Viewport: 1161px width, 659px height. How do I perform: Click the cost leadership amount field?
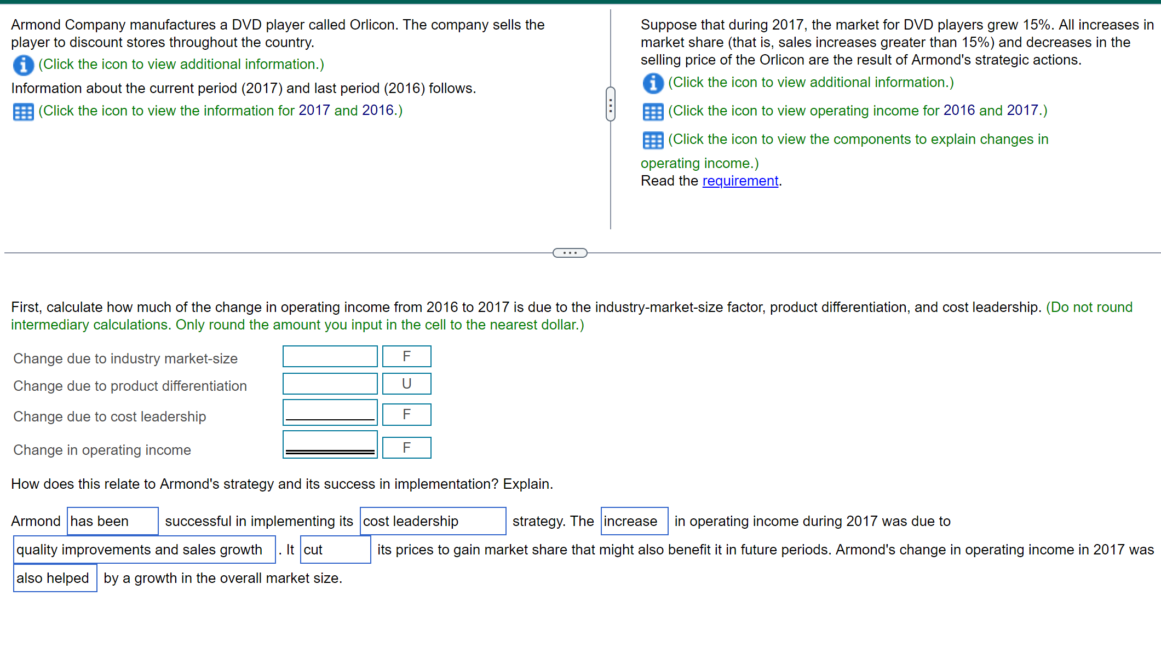coord(330,414)
